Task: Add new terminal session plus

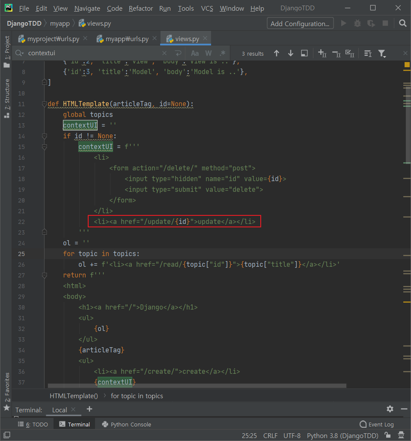Action: (89, 409)
